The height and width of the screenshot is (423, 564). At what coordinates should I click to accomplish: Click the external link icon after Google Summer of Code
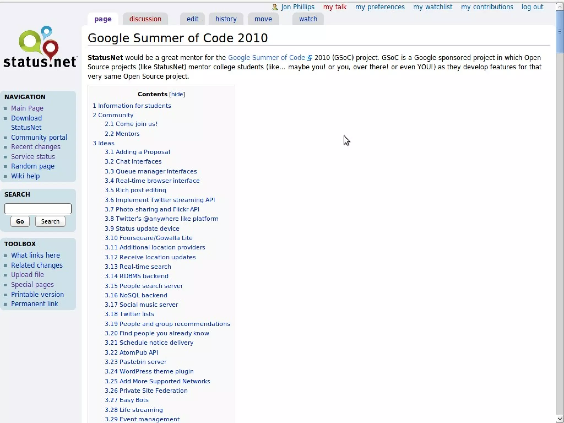(309, 58)
